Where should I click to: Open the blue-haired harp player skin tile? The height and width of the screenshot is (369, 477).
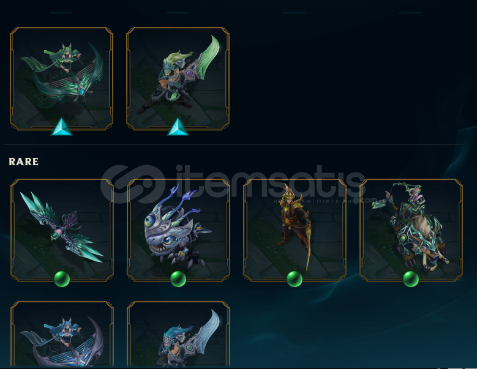tap(62, 334)
